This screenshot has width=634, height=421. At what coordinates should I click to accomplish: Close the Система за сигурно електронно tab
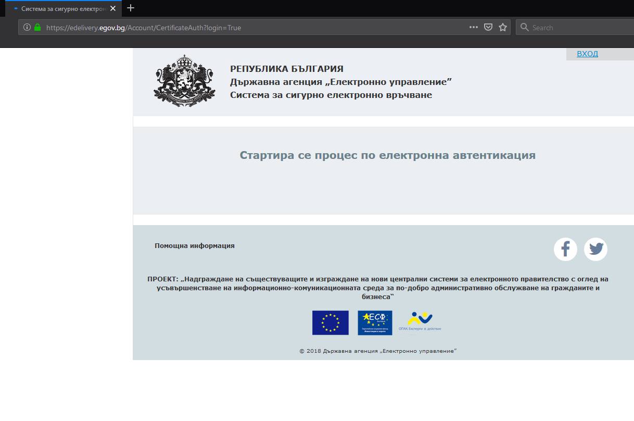click(x=113, y=8)
